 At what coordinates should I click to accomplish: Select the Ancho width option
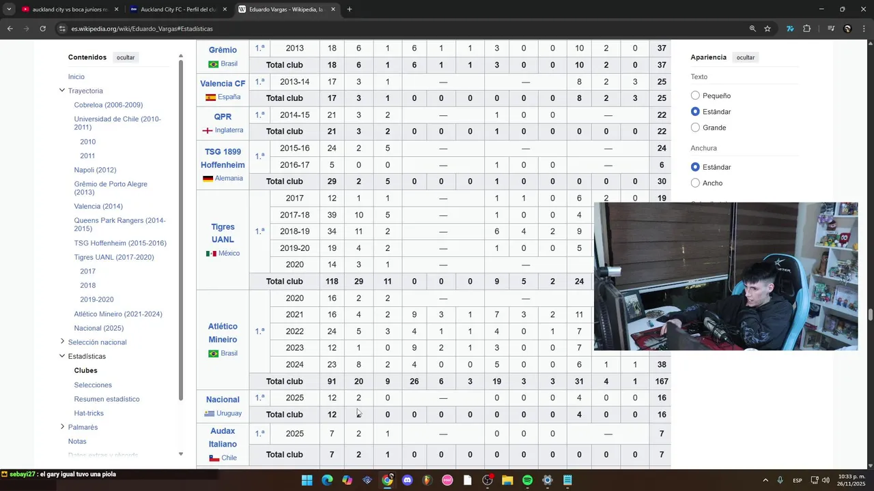tap(695, 183)
